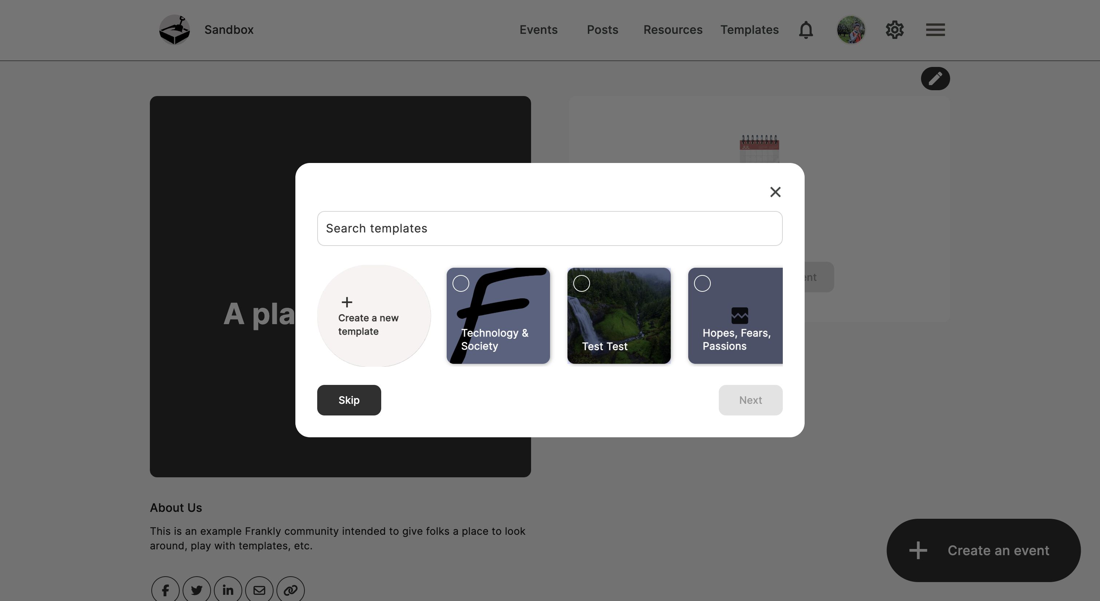Select the Test Test template radio
Image resolution: width=1100 pixels, height=601 pixels.
(x=581, y=284)
